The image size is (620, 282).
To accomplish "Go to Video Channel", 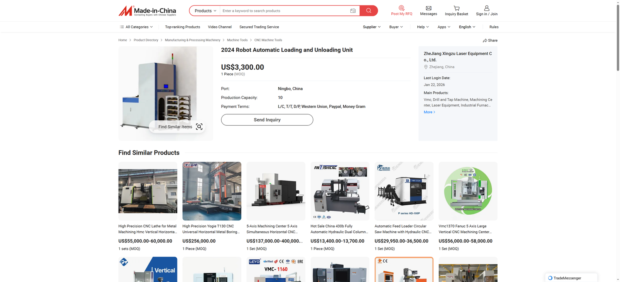I will [220, 27].
